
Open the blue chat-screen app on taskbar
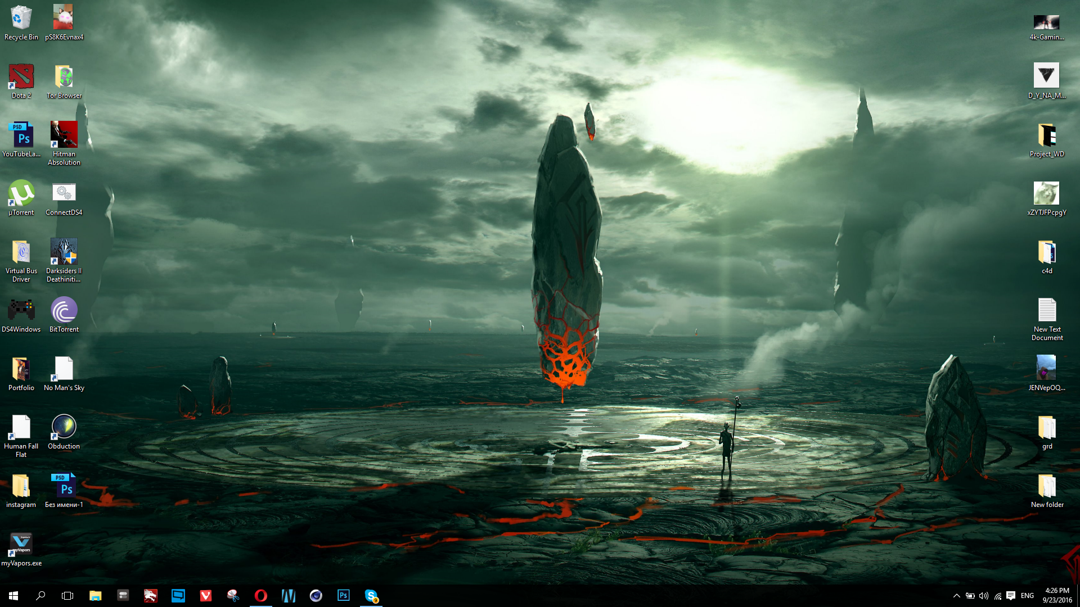178,596
